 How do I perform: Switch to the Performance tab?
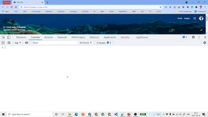tap(78, 37)
